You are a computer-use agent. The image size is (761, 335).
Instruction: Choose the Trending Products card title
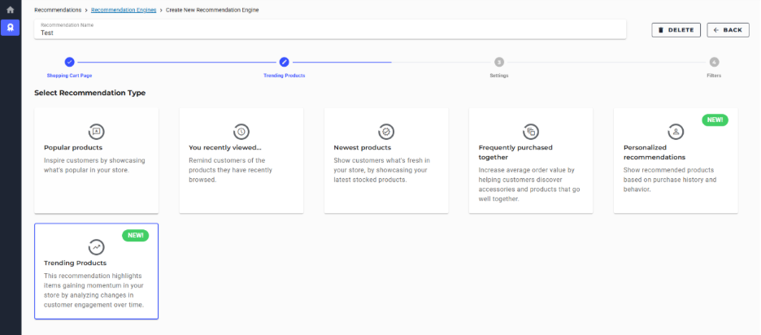click(x=76, y=263)
